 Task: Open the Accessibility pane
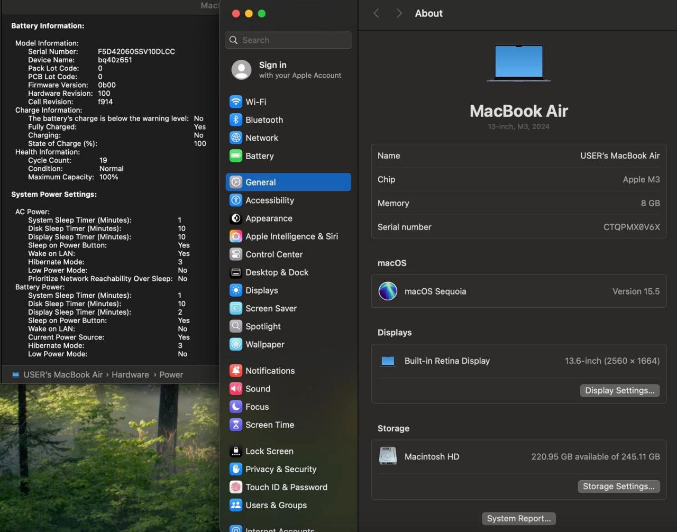(269, 200)
